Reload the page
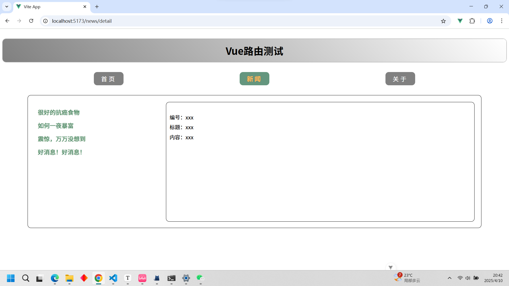The width and height of the screenshot is (509, 286). pos(31,21)
